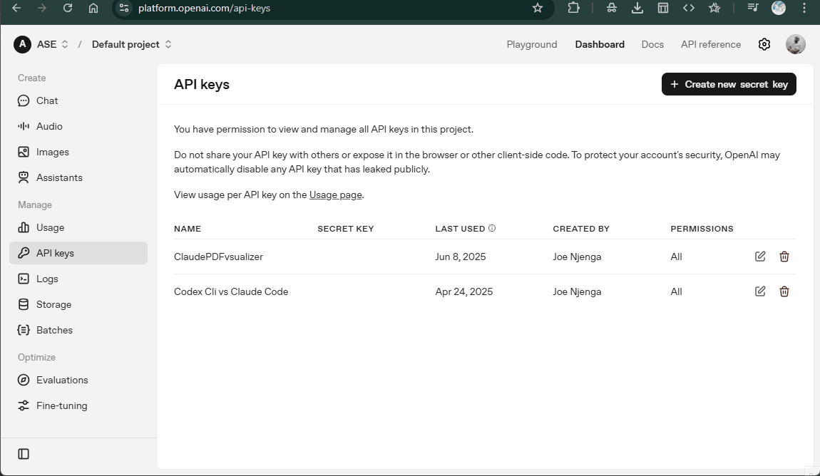This screenshot has width=820, height=476.
Task: Reload the current browser page
Action: tap(68, 8)
